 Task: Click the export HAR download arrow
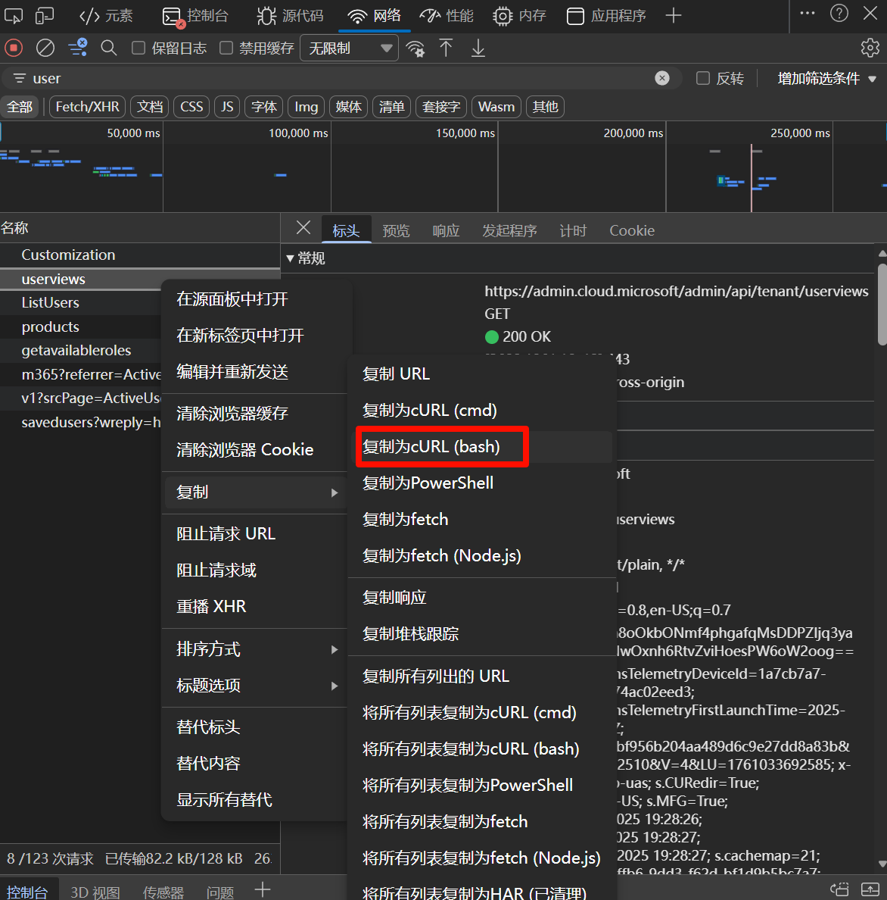click(478, 48)
